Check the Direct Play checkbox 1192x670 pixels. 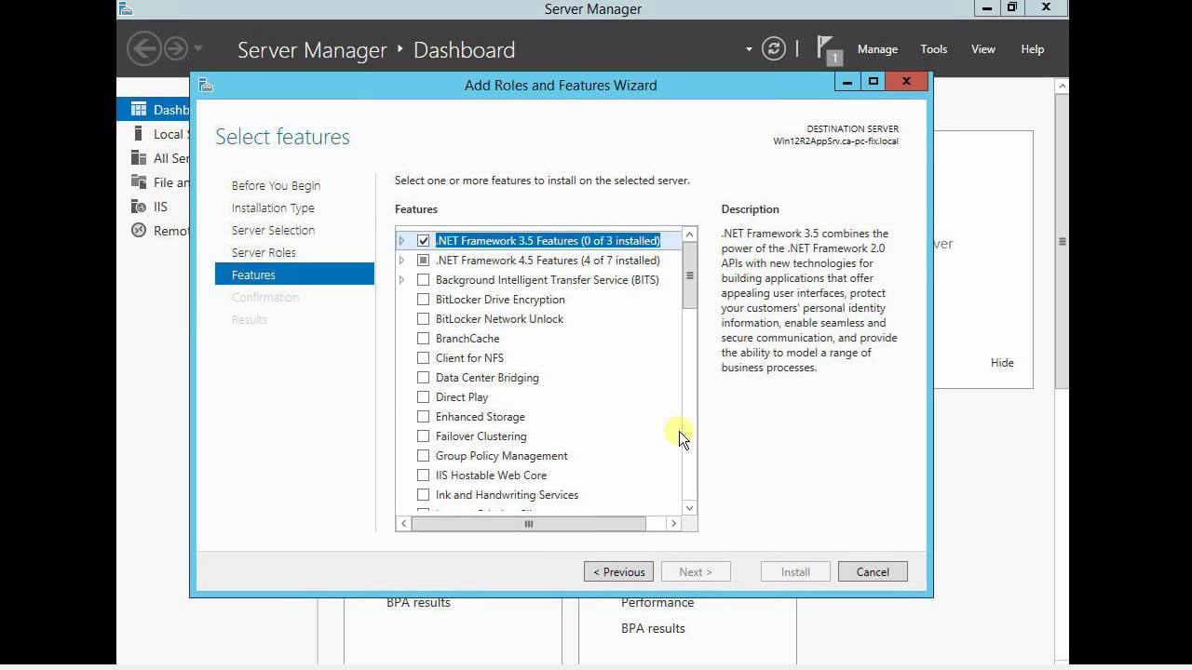click(424, 396)
